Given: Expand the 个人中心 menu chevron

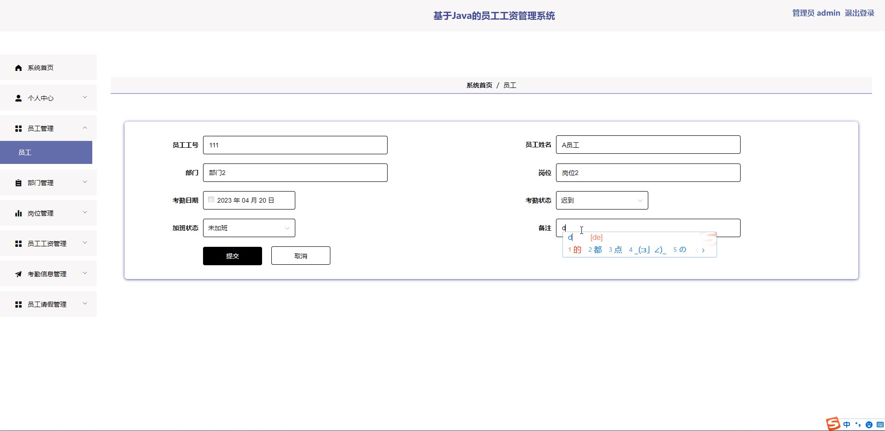Looking at the screenshot, I should (85, 97).
